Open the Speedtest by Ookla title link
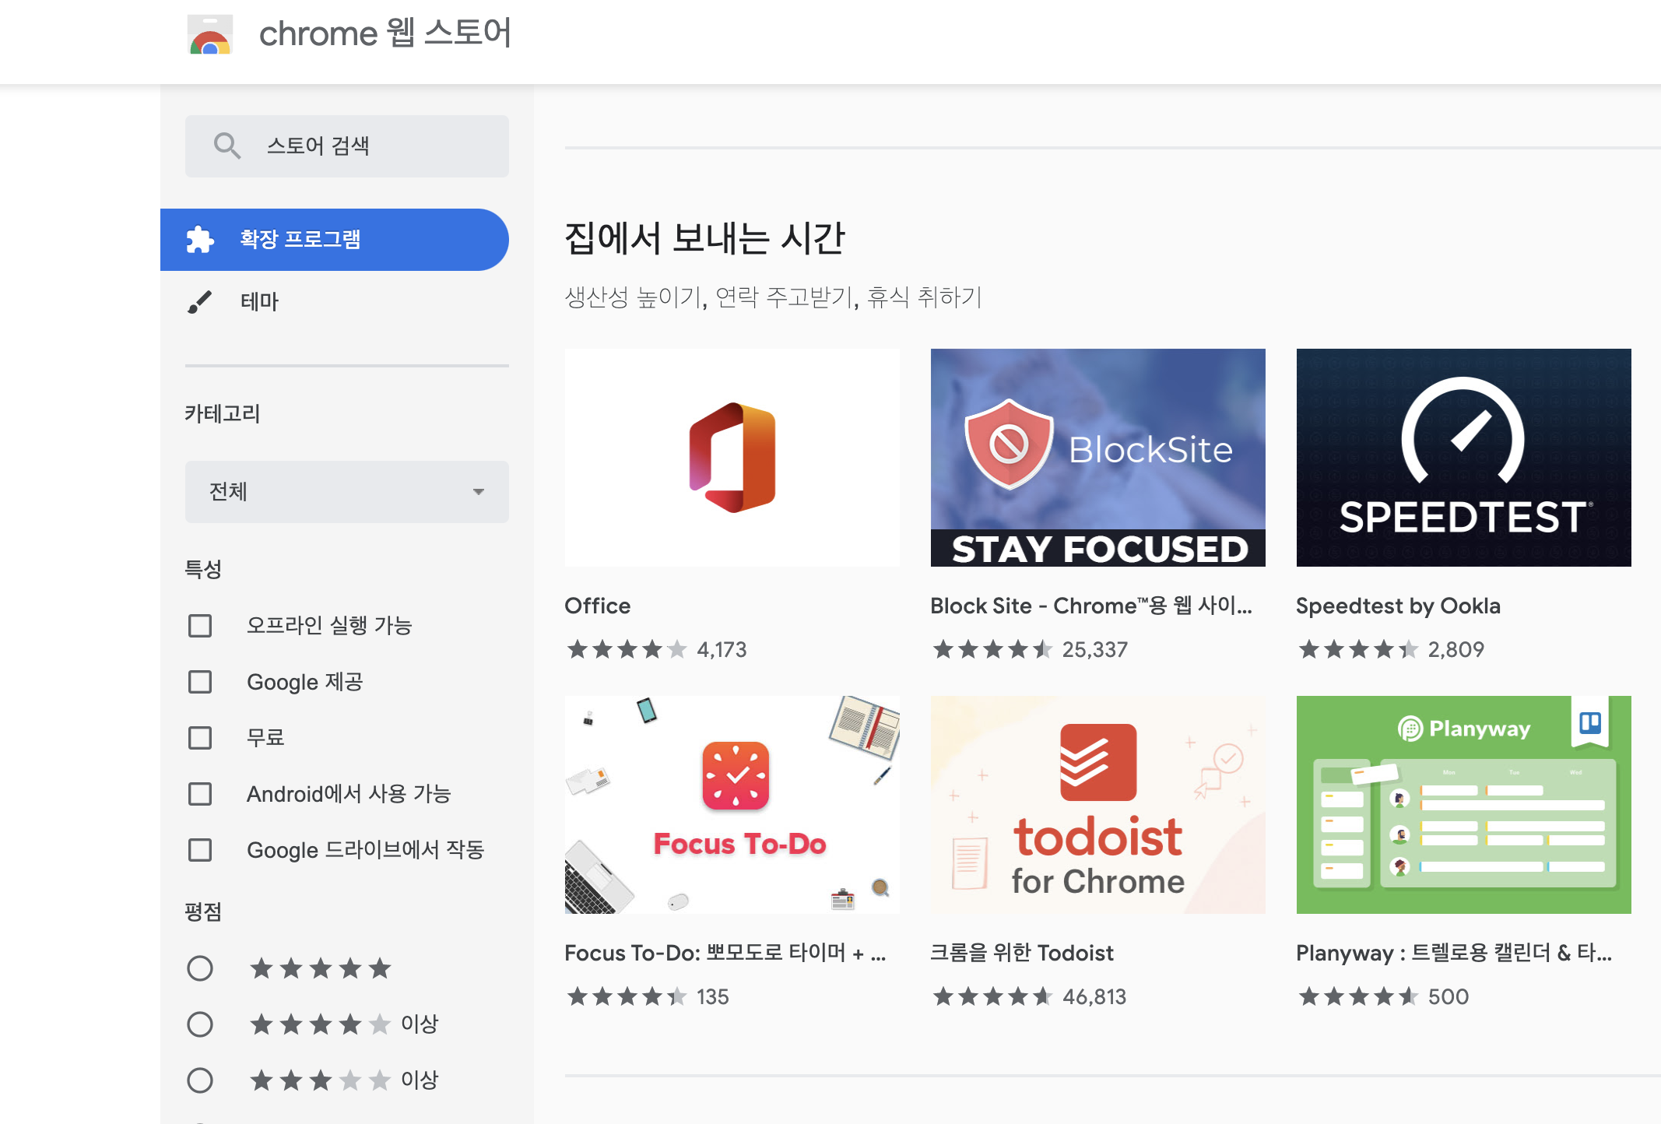The width and height of the screenshot is (1661, 1124). (x=1398, y=606)
